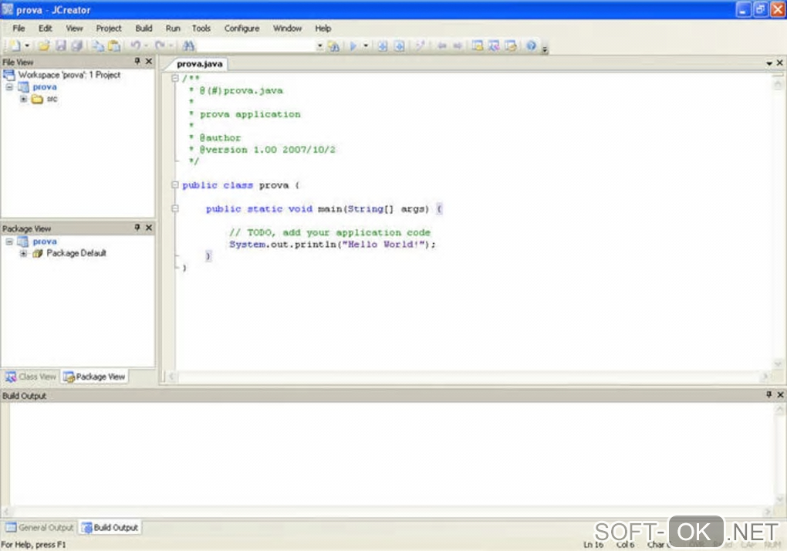
Task: Click the first view panel toggle icon
Action: (478, 46)
